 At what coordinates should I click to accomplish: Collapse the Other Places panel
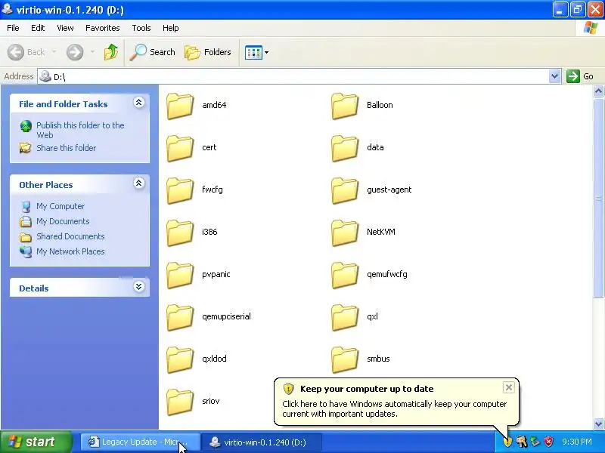(x=139, y=183)
